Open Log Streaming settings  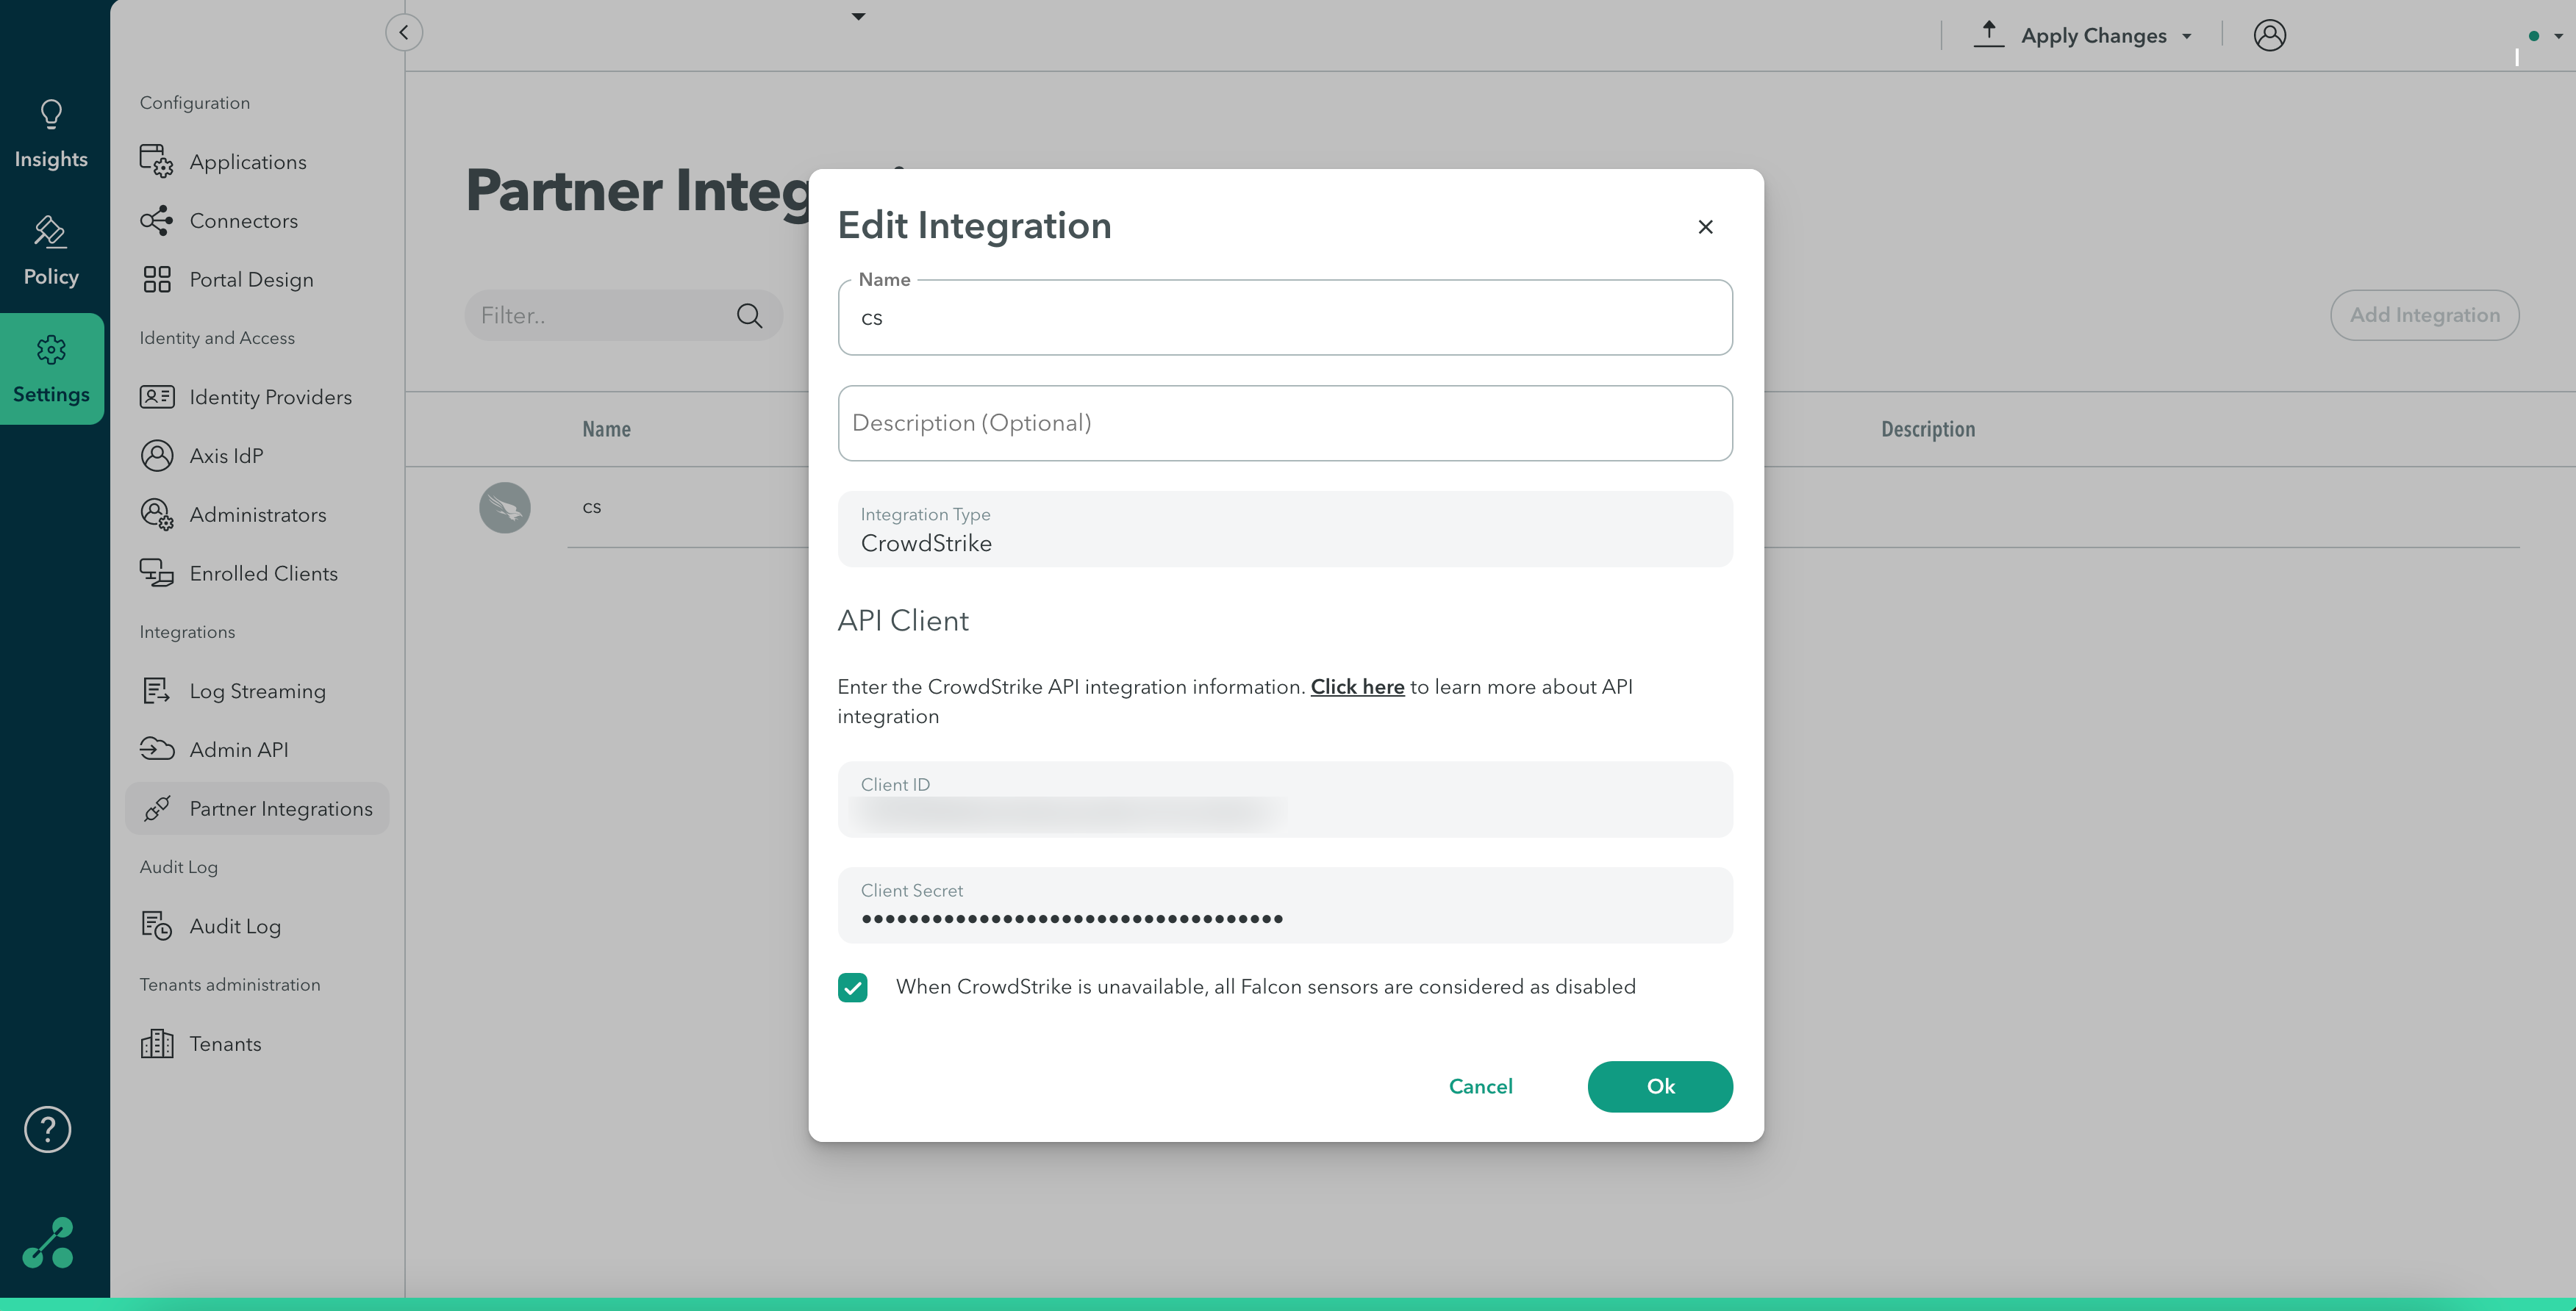[257, 691]
